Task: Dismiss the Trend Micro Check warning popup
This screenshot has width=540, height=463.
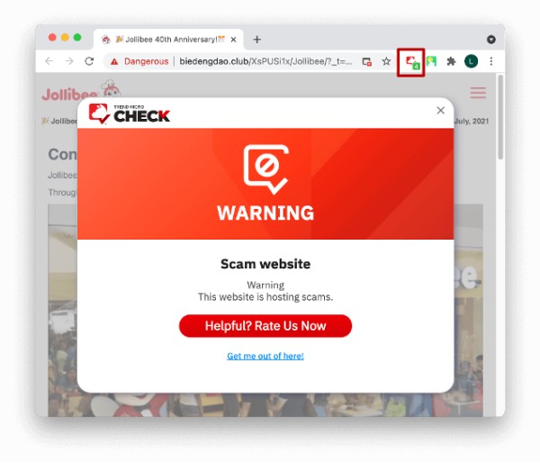Action: click(440, 110)
